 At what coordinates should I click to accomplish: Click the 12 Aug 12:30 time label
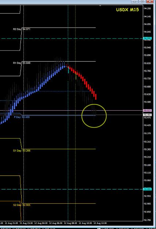tap(100, 223)
